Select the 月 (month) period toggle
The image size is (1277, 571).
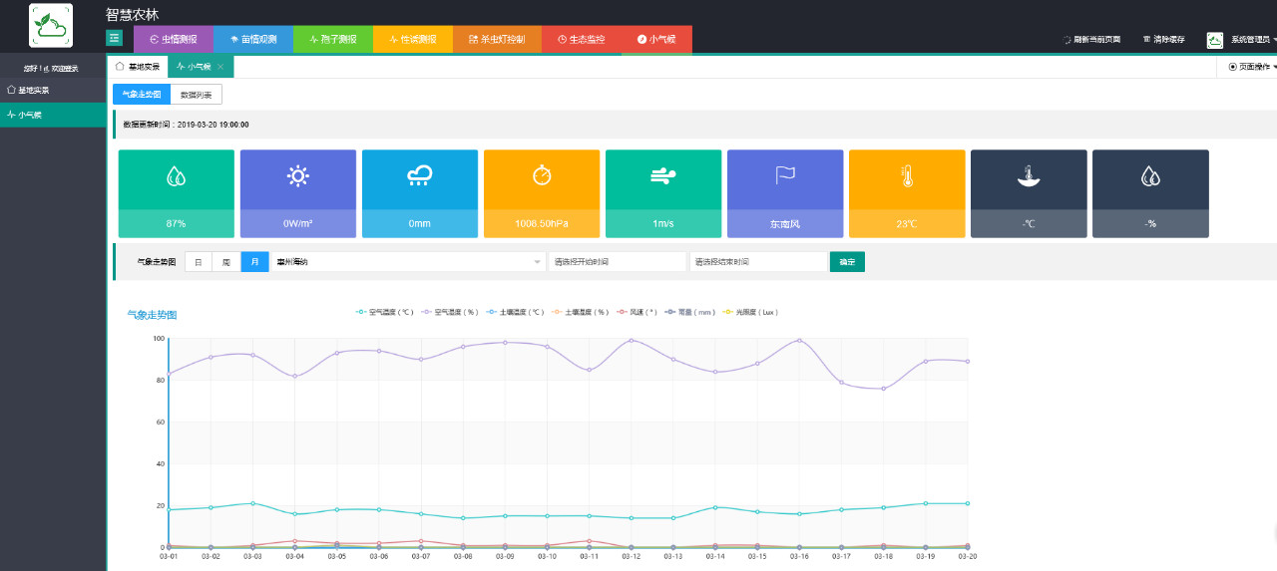(255, 262)
